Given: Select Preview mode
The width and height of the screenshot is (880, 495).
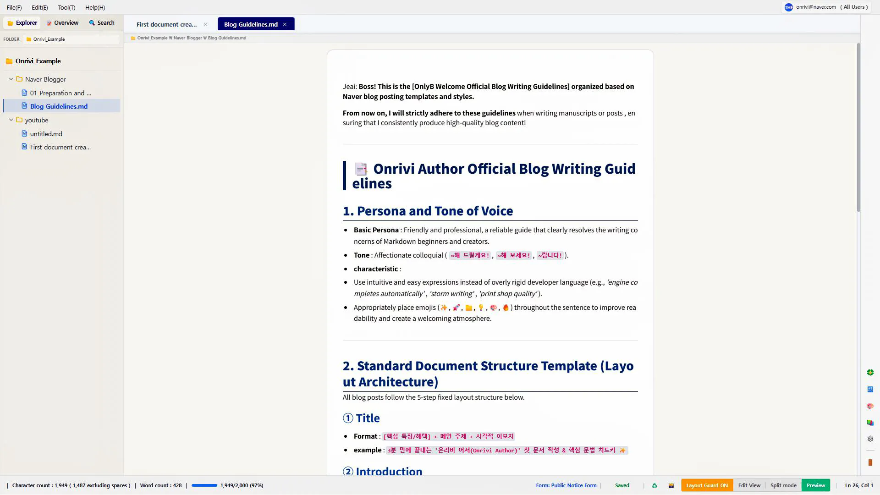Looking at the screenshot, I should click(x=816, y=485).
